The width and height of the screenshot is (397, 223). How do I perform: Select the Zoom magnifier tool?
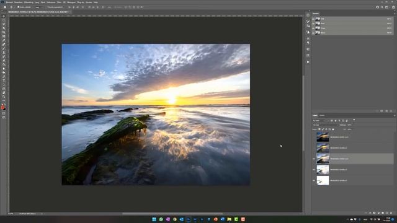tap(4, 97)
